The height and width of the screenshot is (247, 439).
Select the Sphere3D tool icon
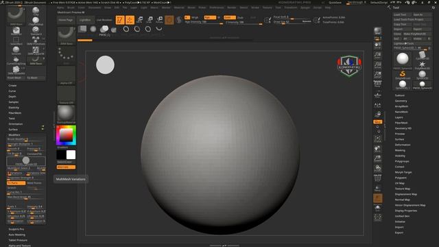click(x=423, y=75)
